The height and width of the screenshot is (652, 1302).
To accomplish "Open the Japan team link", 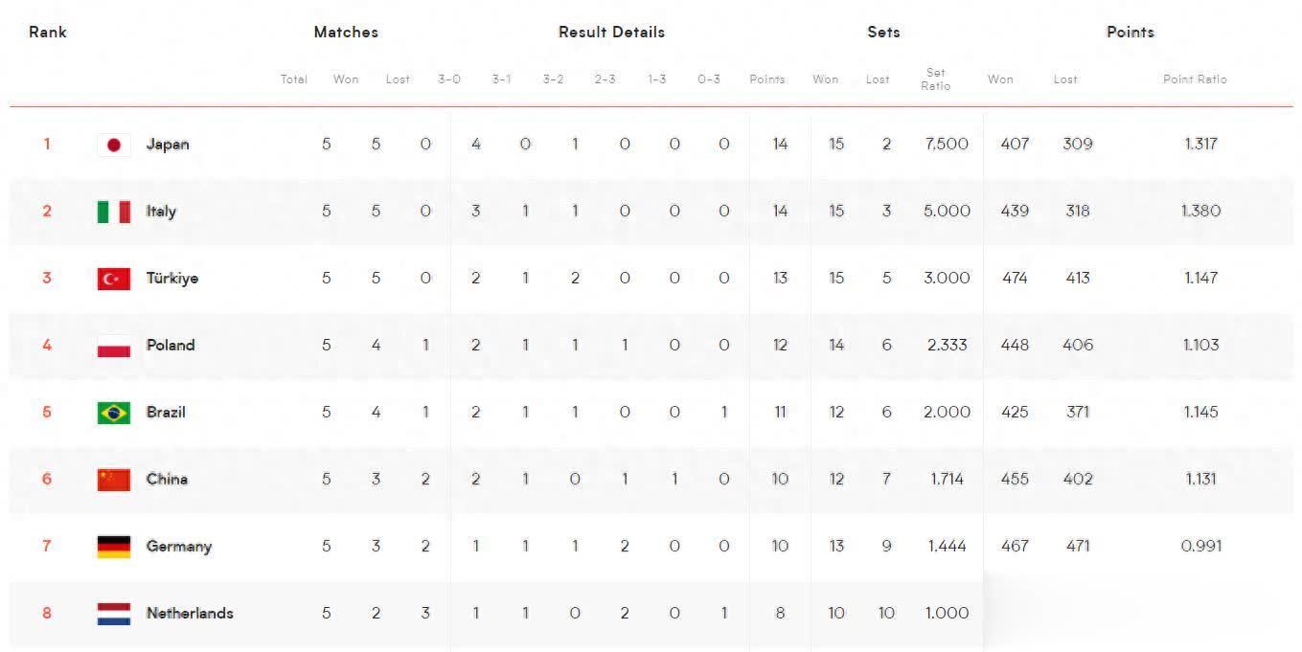I will tap(168, 145).
